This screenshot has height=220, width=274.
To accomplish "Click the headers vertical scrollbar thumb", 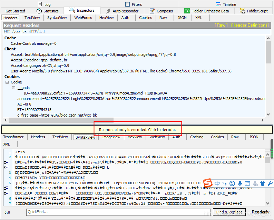I will (x=268, y=52).
